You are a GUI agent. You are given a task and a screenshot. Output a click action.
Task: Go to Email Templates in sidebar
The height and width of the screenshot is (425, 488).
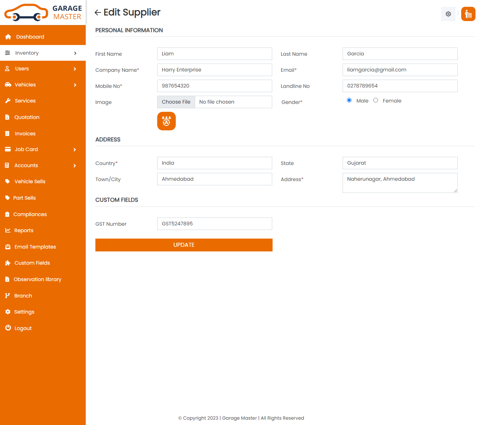[35, 247]
